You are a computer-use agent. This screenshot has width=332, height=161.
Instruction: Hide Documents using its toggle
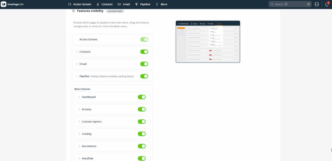(142, 146)
